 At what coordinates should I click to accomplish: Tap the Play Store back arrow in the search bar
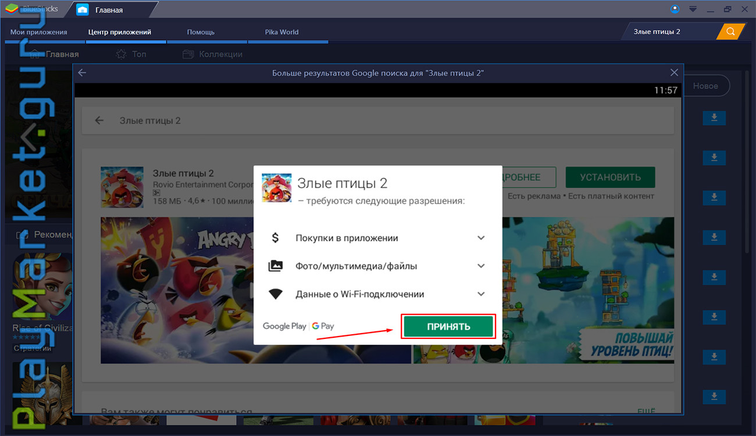click(x=99, y=120)
